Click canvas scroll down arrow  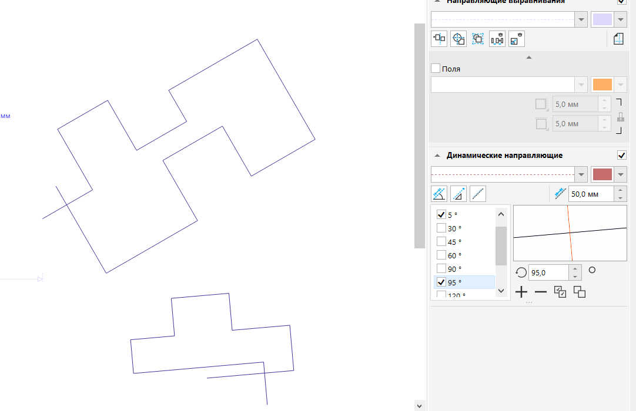tap(420, 406)
